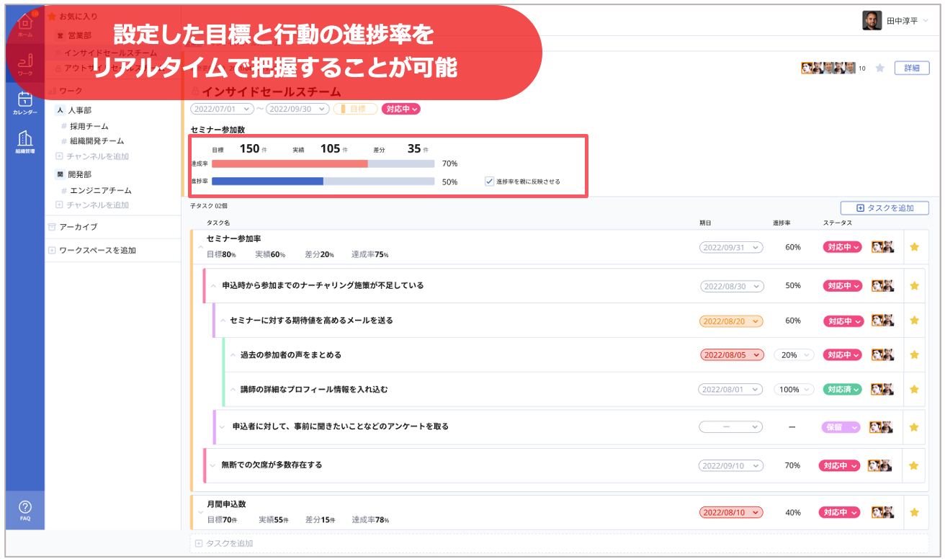Open the organization management building icon

(24, 140)
